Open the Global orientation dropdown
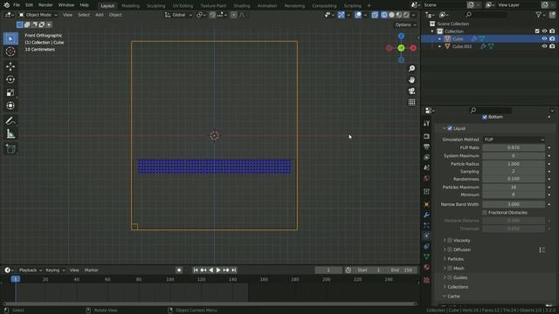Image resolution: width=559 pixels, height=314 pixels. (178, 15)
